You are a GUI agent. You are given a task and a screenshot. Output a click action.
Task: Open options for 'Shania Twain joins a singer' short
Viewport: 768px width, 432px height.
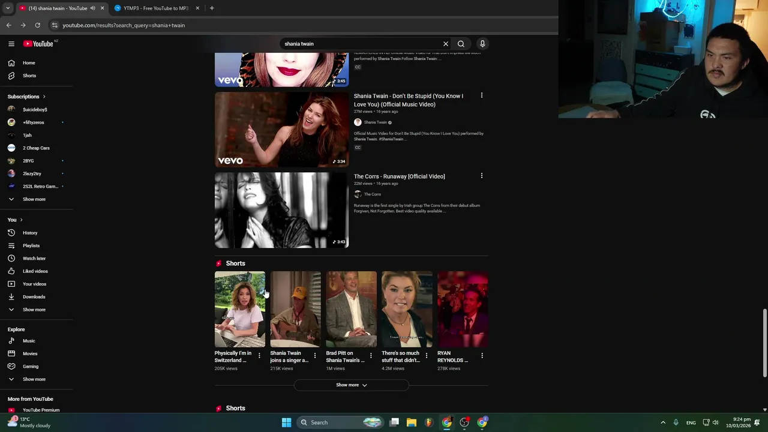pyautogui.click(x=315, y=356)
